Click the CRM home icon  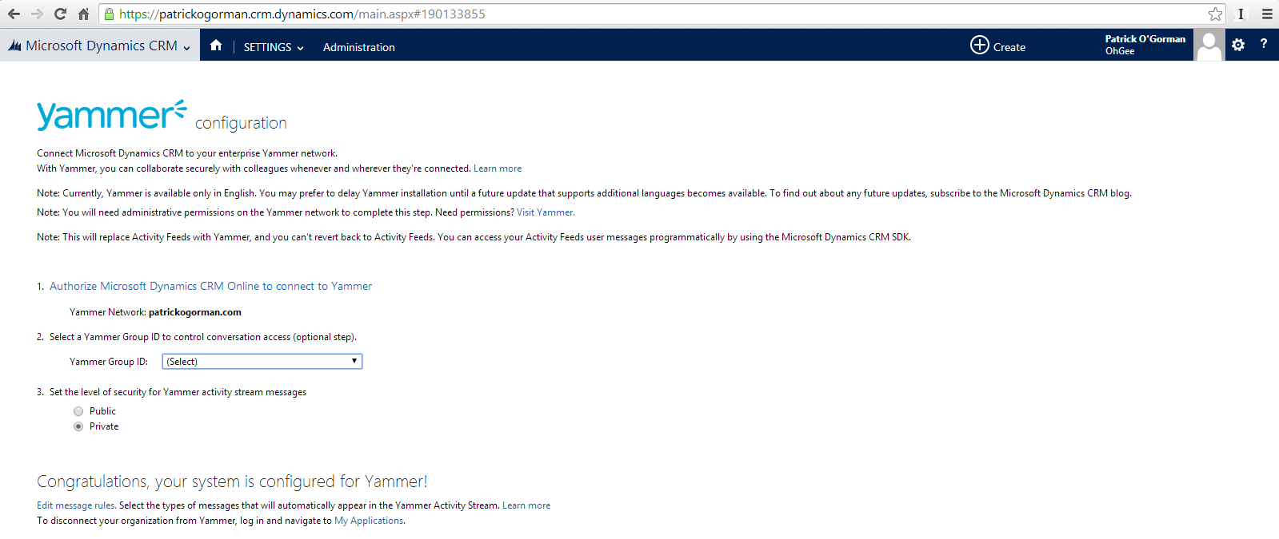tap(216, 46)
